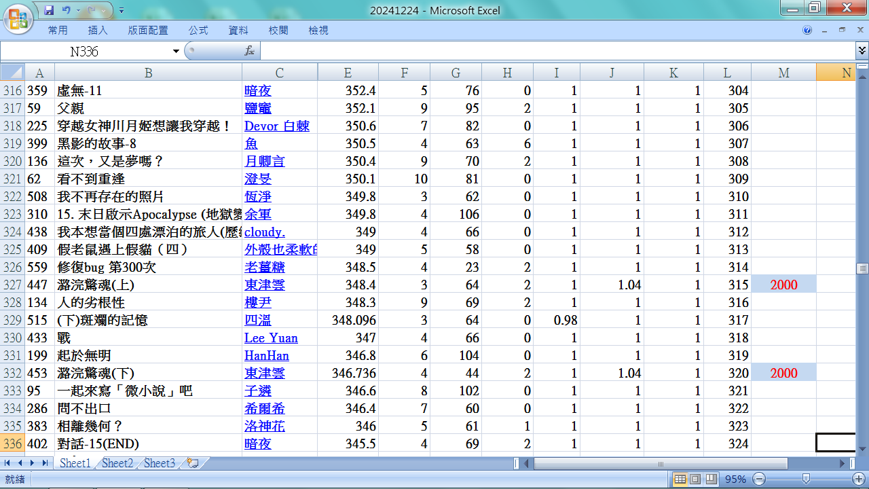The image size is (869, 489).
Task: Open the 插入 ribbon tab
Action: (x=98, y=31)
